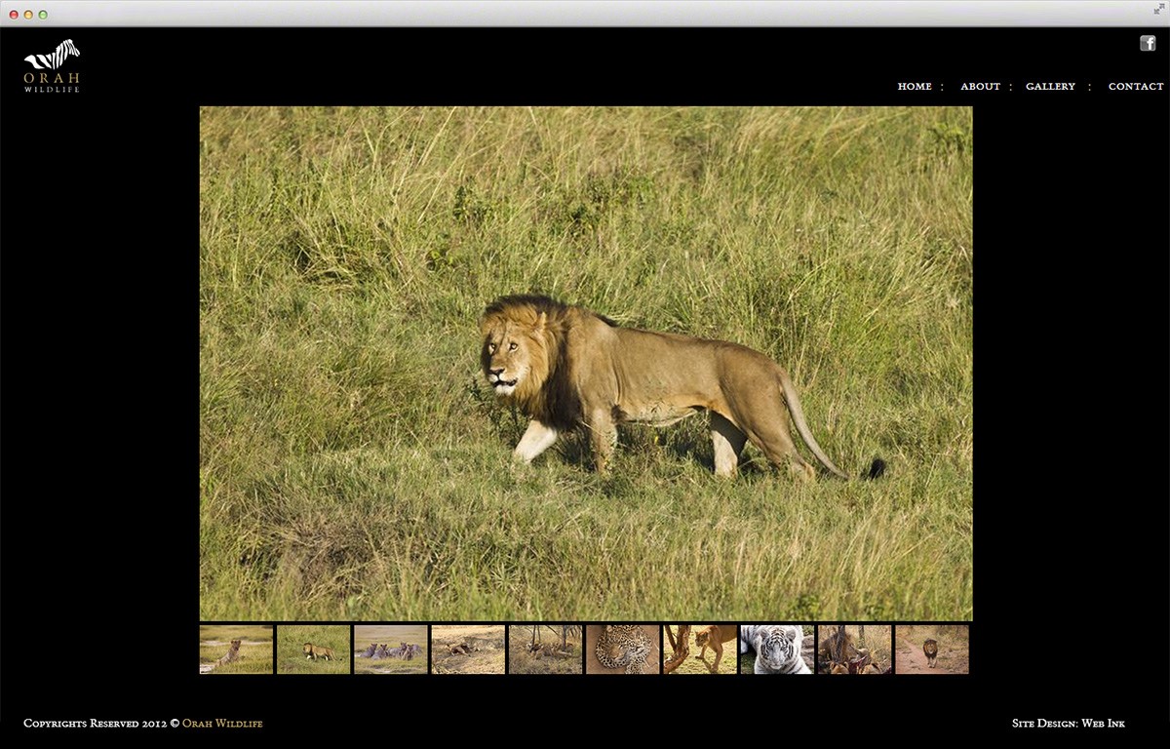Viewport: 1170px width, 749px height.
Task: Open the lioness by tree thumbnail
Action: [x=700, y=650]
